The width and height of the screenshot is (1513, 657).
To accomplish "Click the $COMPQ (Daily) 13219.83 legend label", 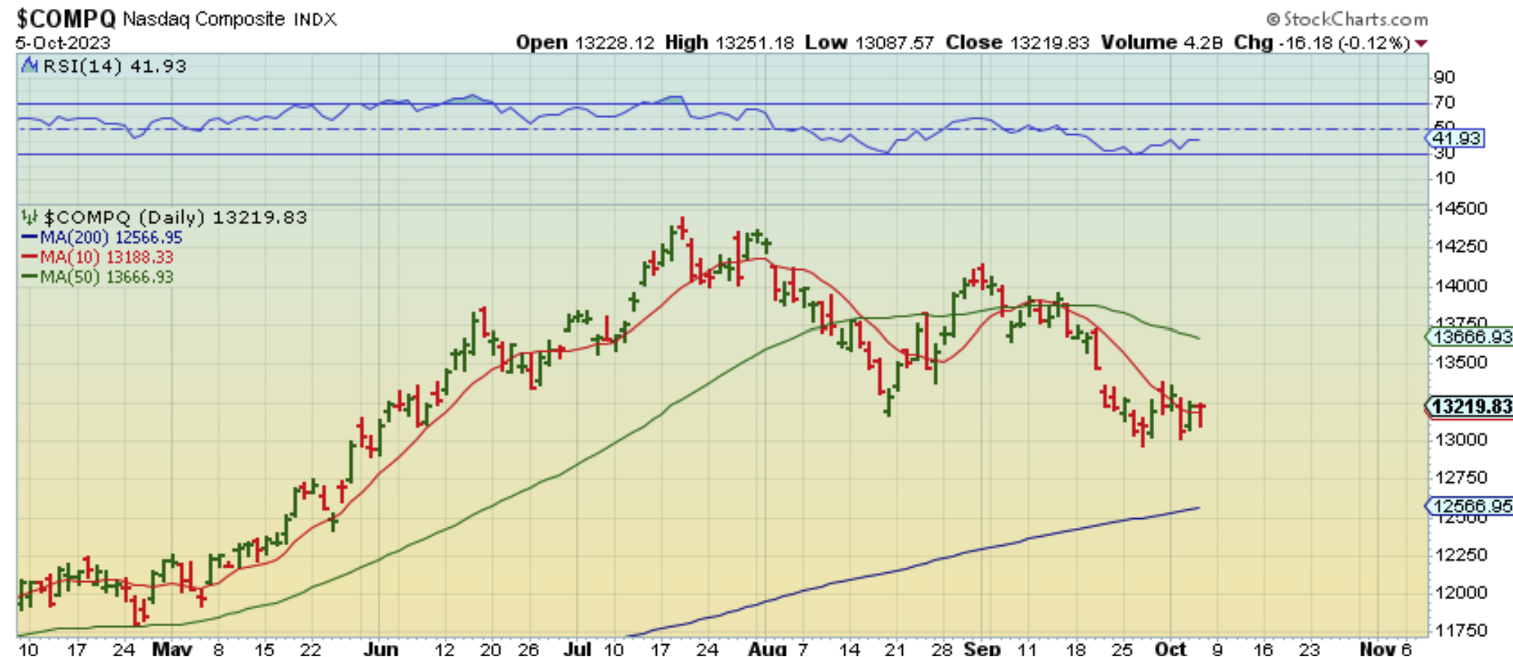I will click(x=176, y=217).
